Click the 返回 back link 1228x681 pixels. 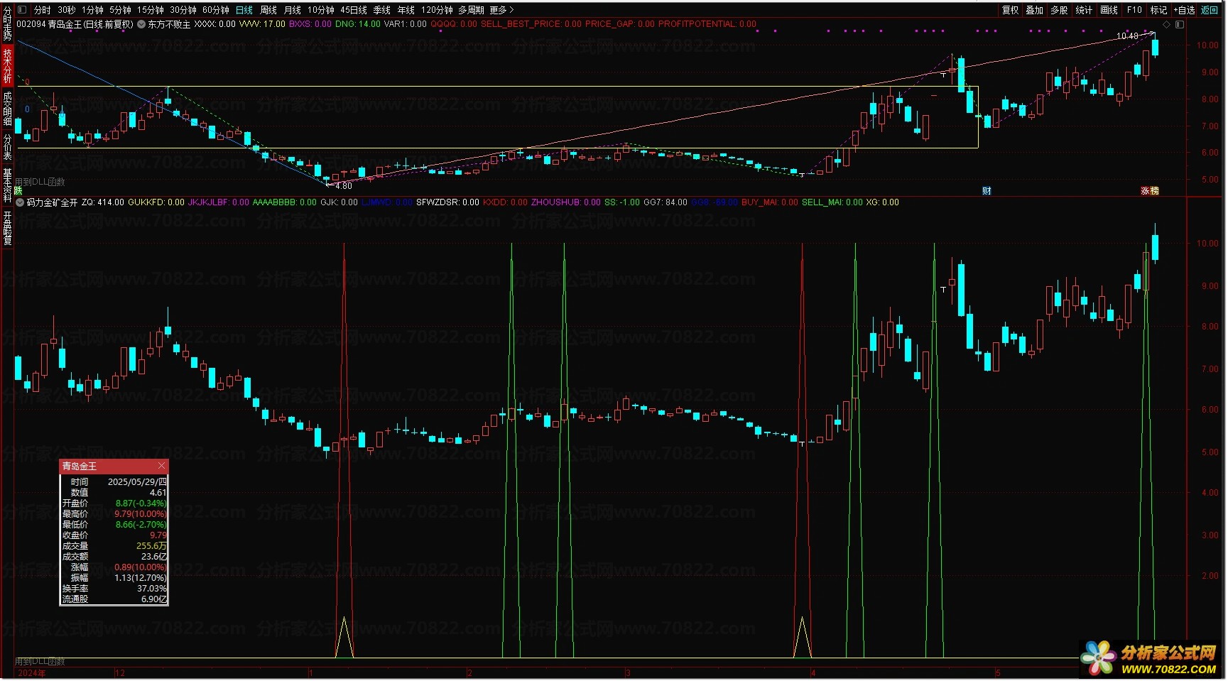point(1209,10)
